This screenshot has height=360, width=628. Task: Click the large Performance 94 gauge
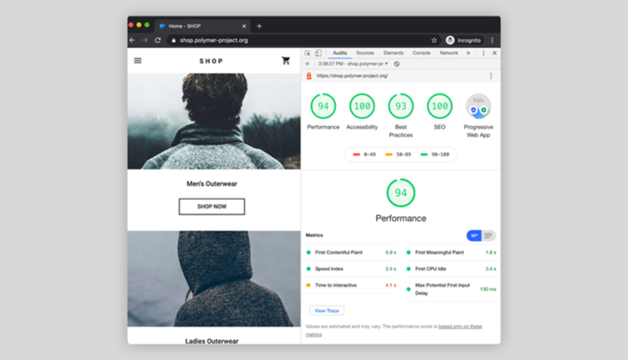click(401, 193)
